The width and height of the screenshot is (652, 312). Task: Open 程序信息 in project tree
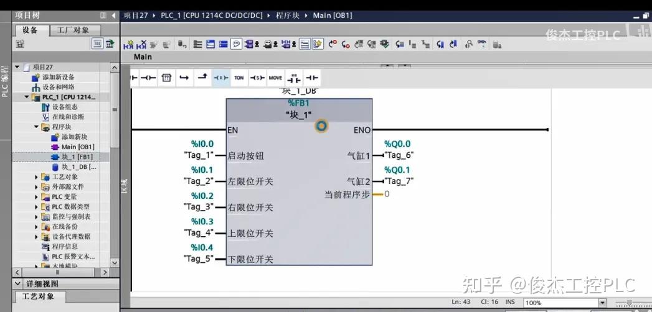click(64, 247)
